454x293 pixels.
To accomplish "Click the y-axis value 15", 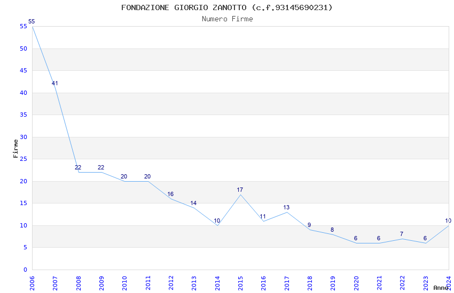I will (x=24, y=203).
